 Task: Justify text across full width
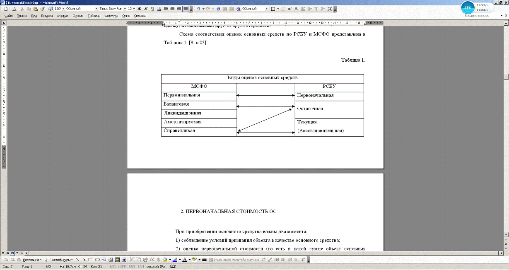coord(186,8)
